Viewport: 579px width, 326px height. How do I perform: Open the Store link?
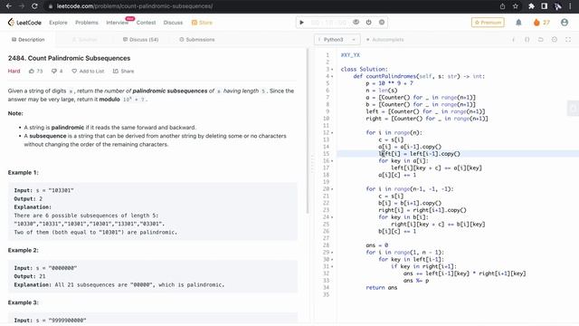[202, 23]
